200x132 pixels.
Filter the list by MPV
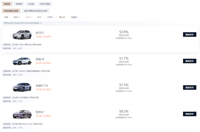click(x=39, y=17)
